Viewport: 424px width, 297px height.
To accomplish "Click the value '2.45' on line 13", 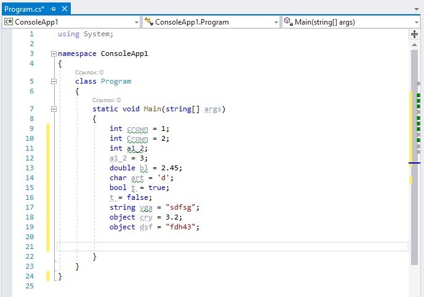I will [170, 168].
